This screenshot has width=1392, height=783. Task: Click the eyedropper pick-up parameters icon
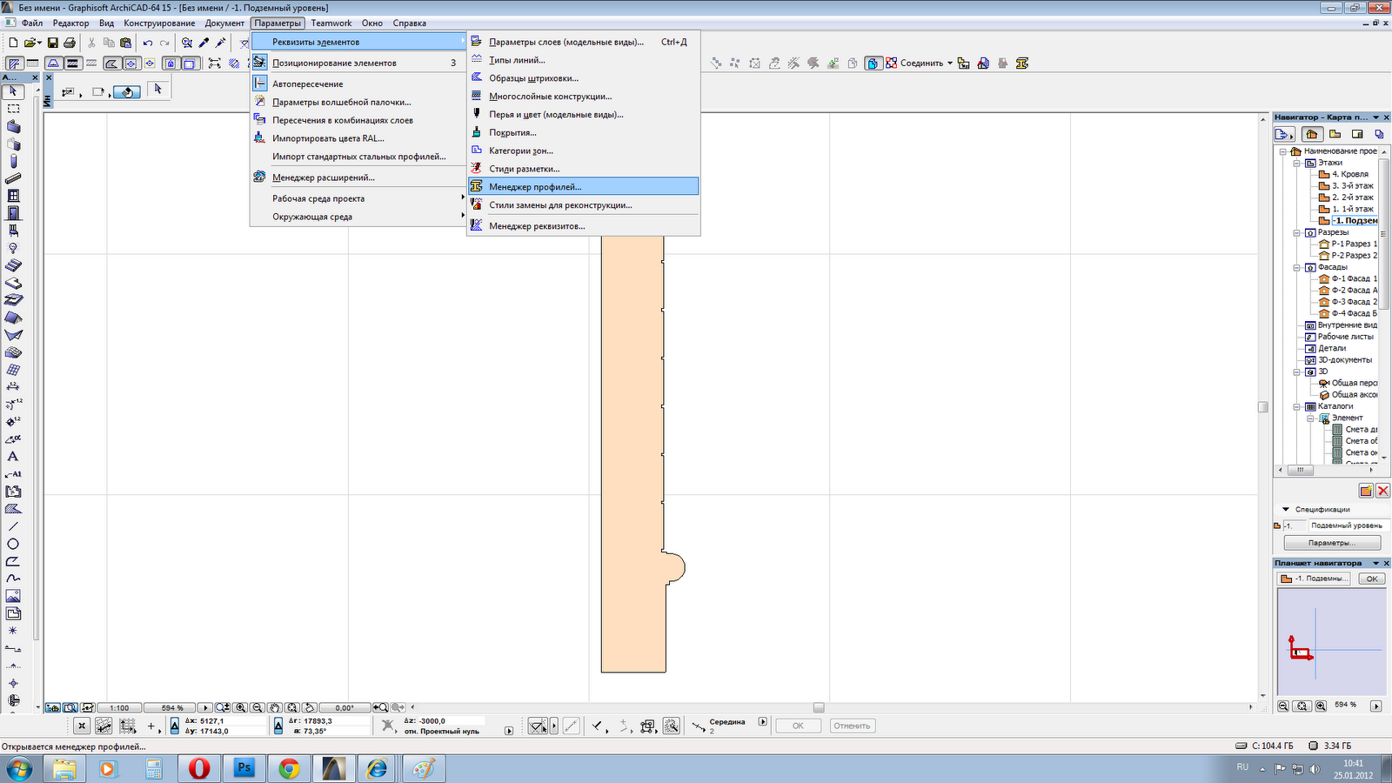(204, 43)
